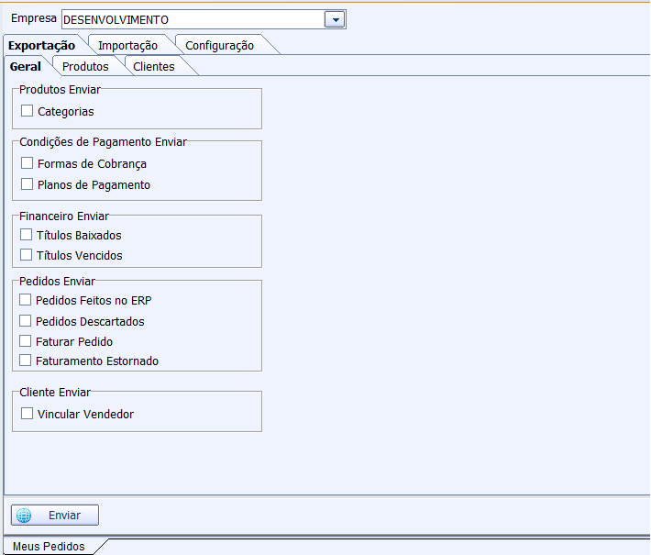This screenshot has height=555, width=651.
Task: Check Pedidos Feitos no ERP
Action: (26, 300)
